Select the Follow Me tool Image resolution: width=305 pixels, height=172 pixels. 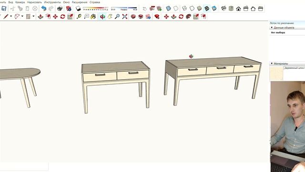click(188, 17)
